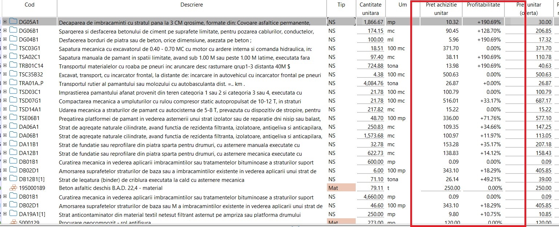Expand the DA11B1 row plus sign
The width and height of the screenshot is (559, 227).
pyautogui.click(x=5, y=144)
